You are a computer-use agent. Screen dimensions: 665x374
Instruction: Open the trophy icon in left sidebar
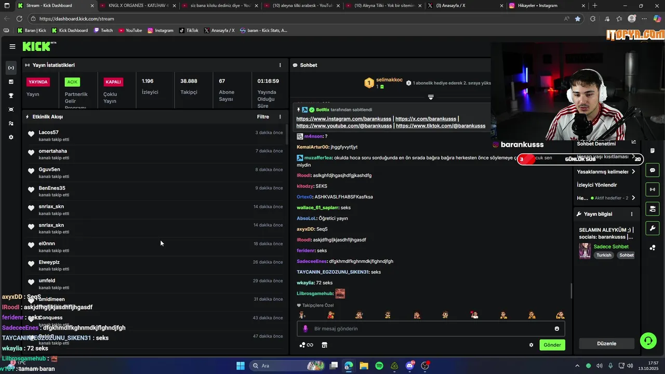tap(11, 96)
